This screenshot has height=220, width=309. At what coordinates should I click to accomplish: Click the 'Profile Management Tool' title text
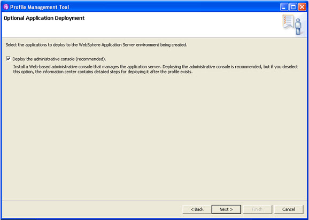pos(40,7)
